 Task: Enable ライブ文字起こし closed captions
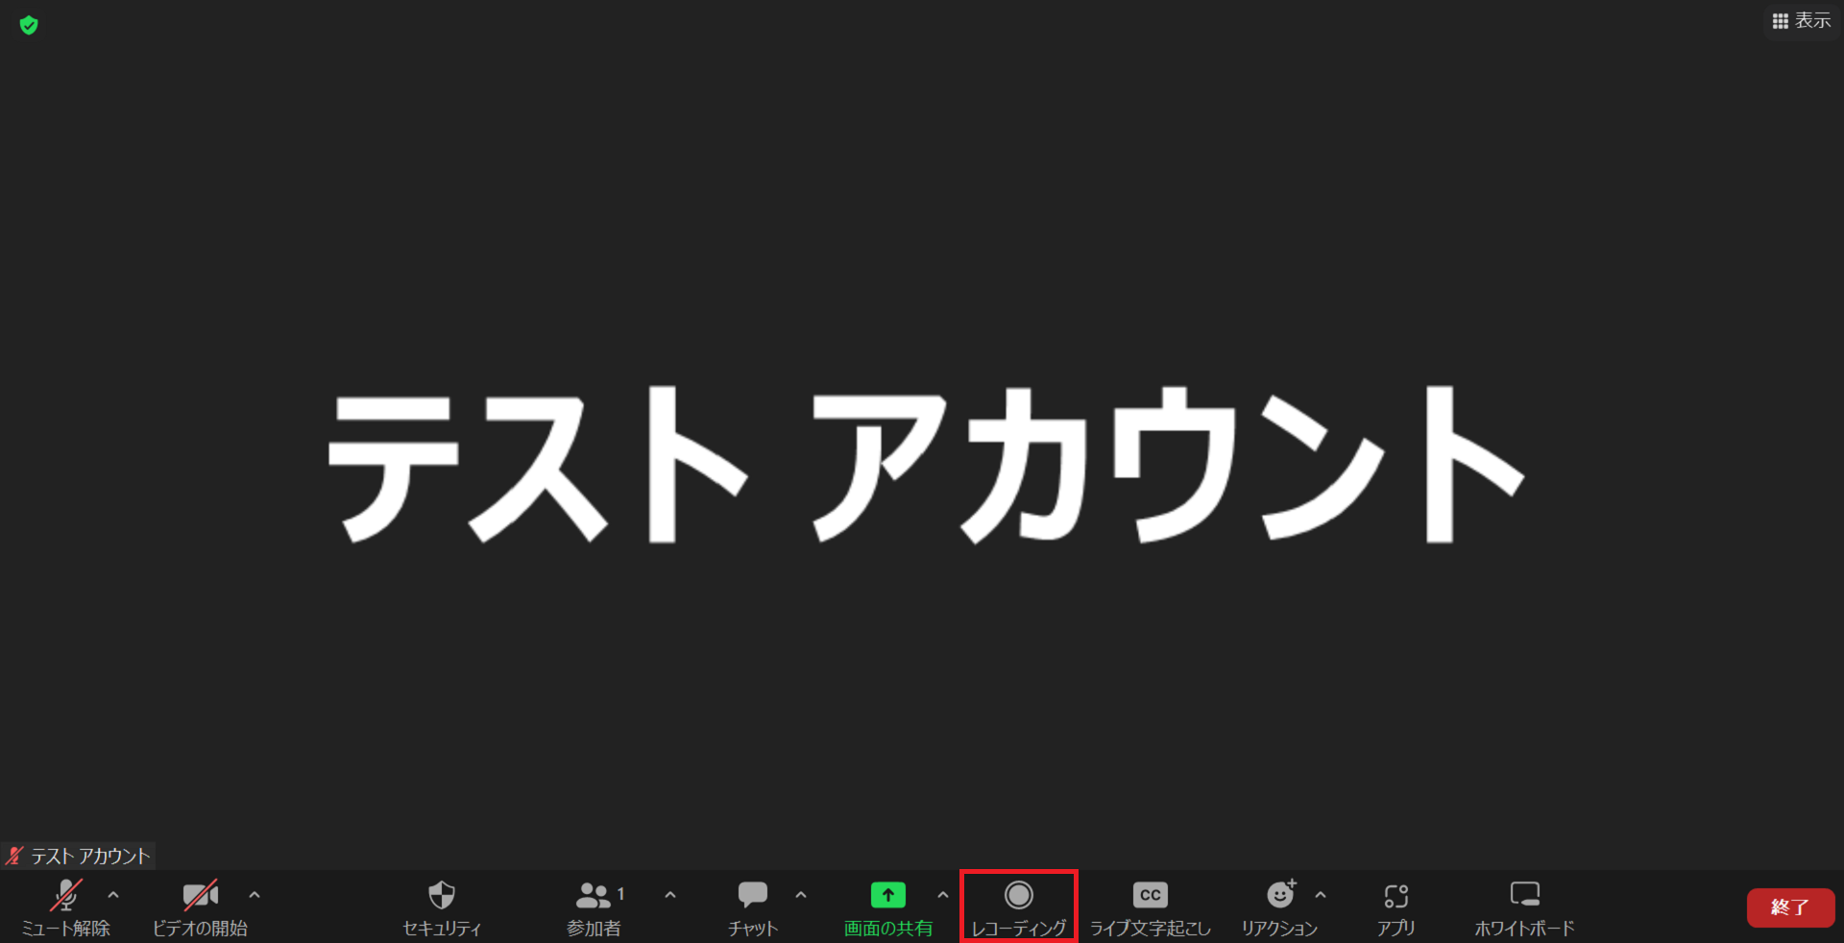pyautogui.click(x=1150, y=907)
